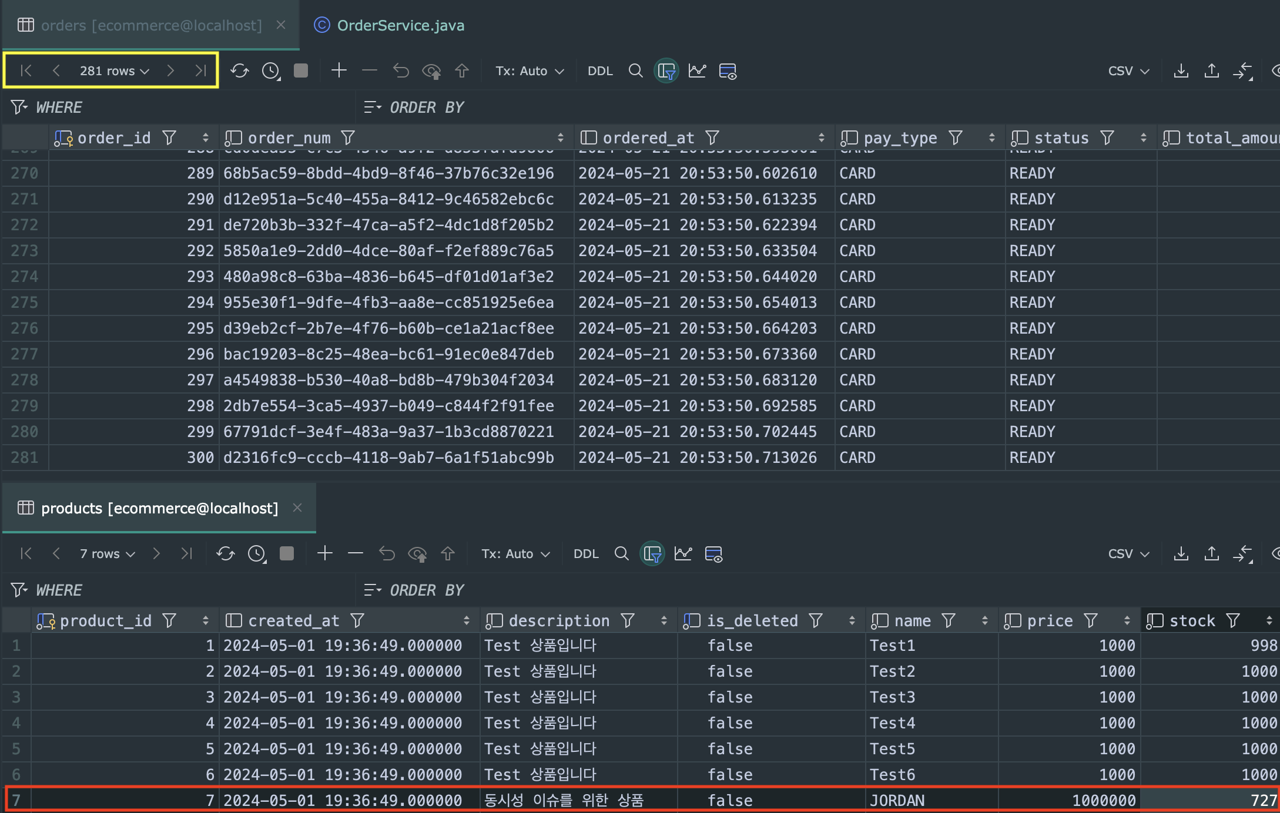Open the orders Tx: Auto transaction dropdown
This screenshot has width=1280, height=813.
(x=529, y=71)
